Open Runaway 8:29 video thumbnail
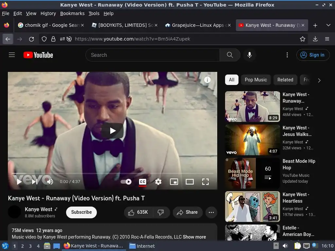Viewport: 335px width, 251px height. coord(252,107)
